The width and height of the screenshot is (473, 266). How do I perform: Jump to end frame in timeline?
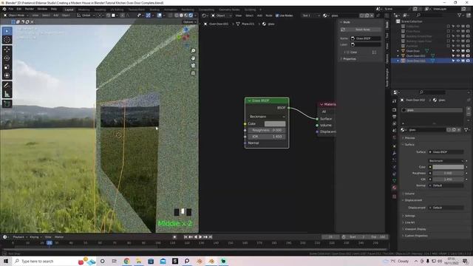coord(211,237)
